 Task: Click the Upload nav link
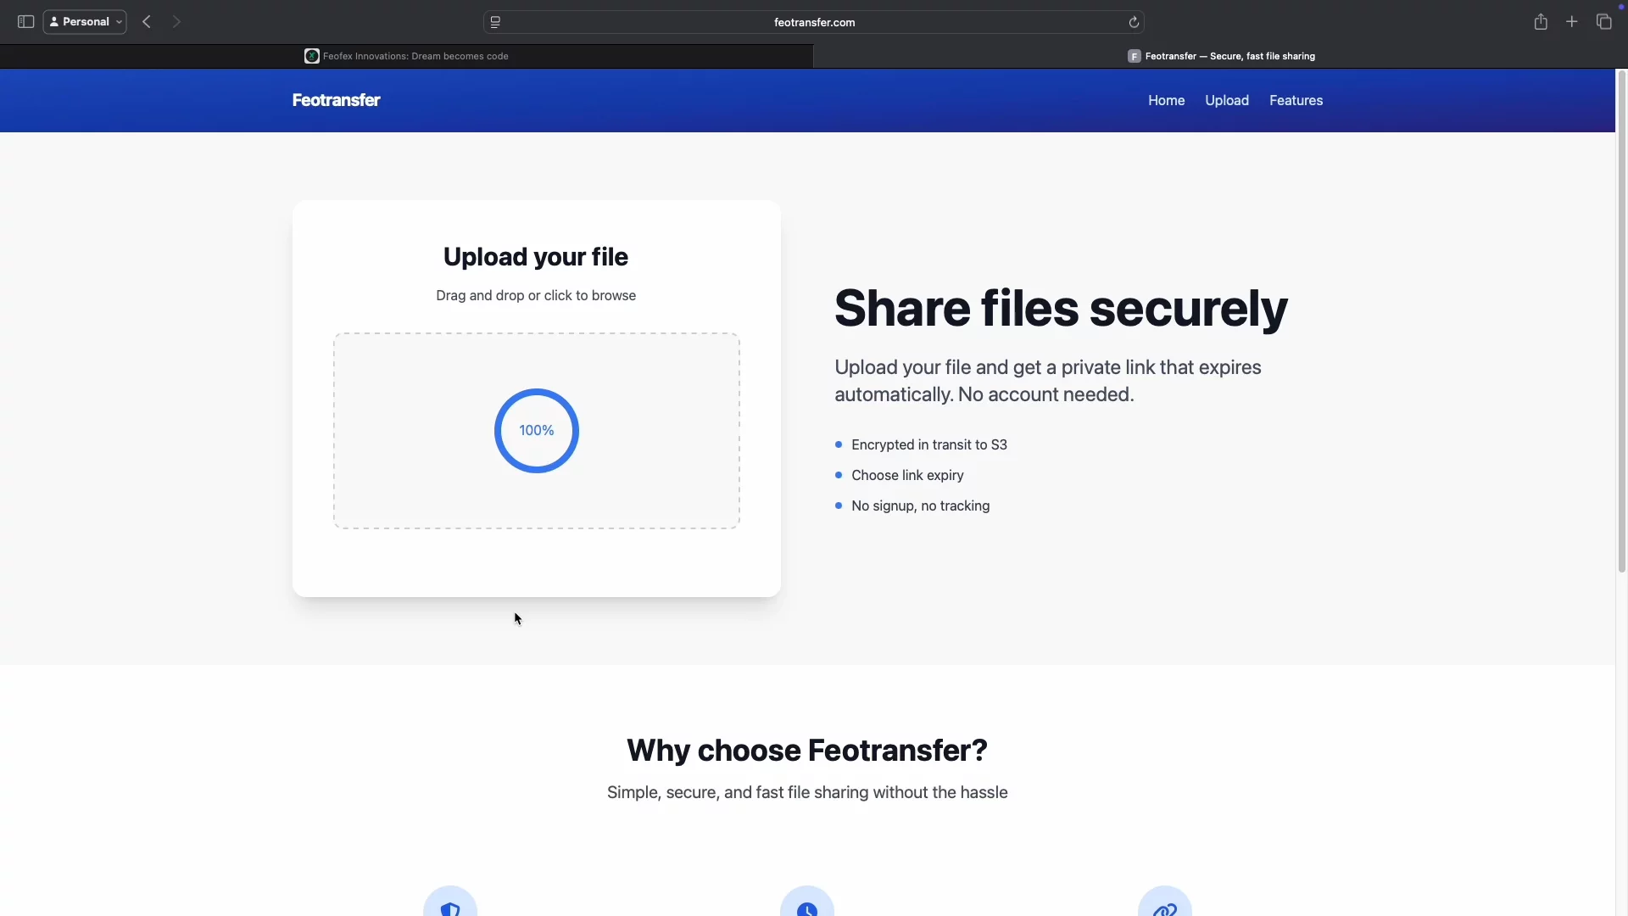point(1226,100)
